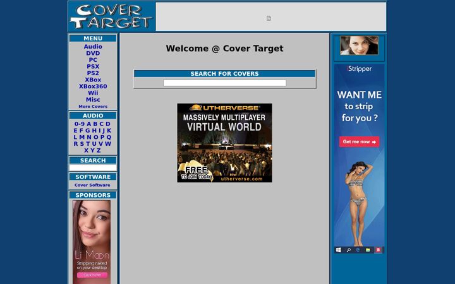Click the red app icon in the ad taskbar
Screen dimensions: 455x284
(378, 250)
